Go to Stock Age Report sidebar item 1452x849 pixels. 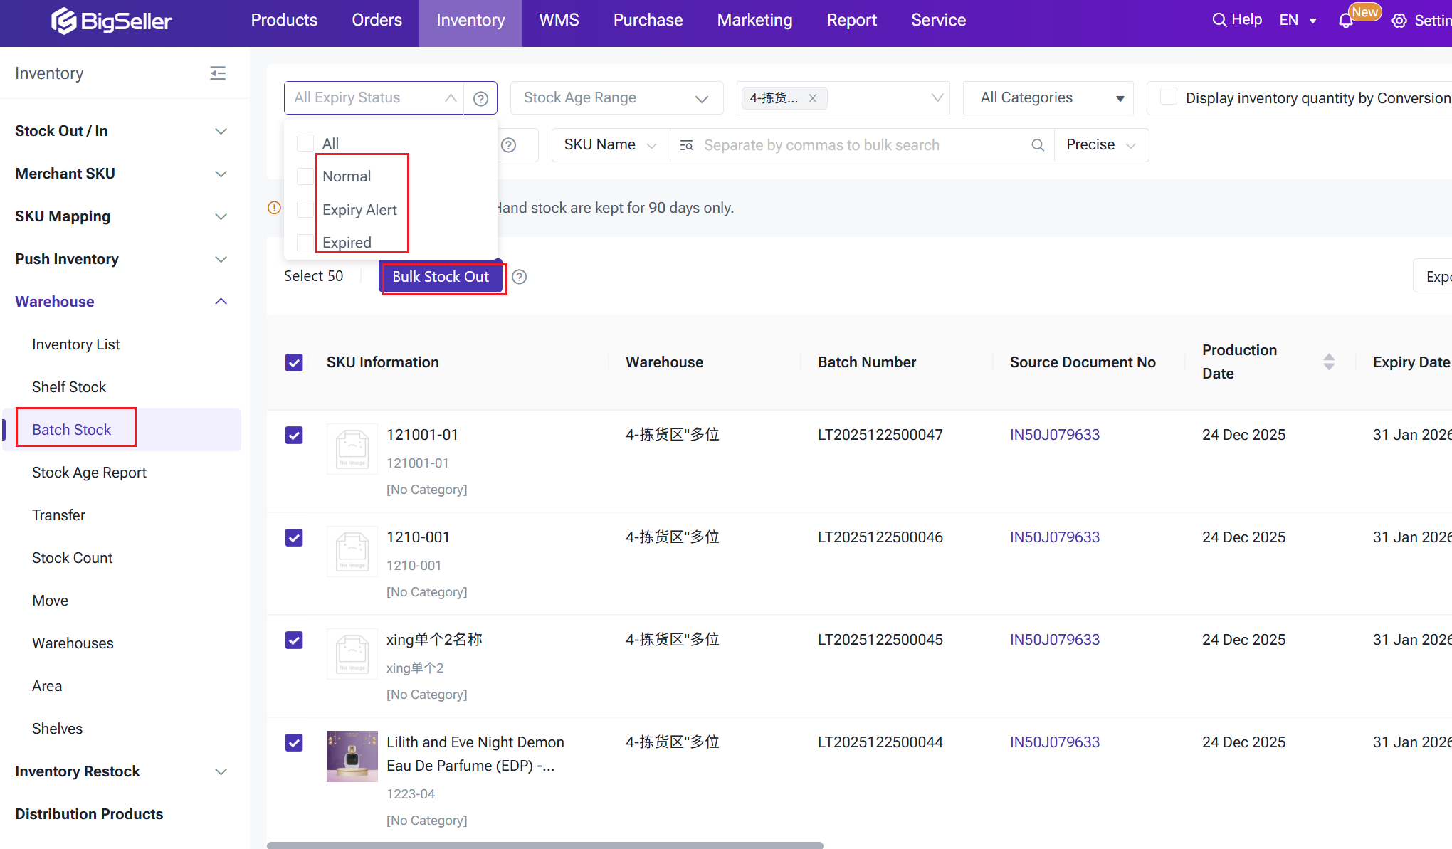[89, 473]
